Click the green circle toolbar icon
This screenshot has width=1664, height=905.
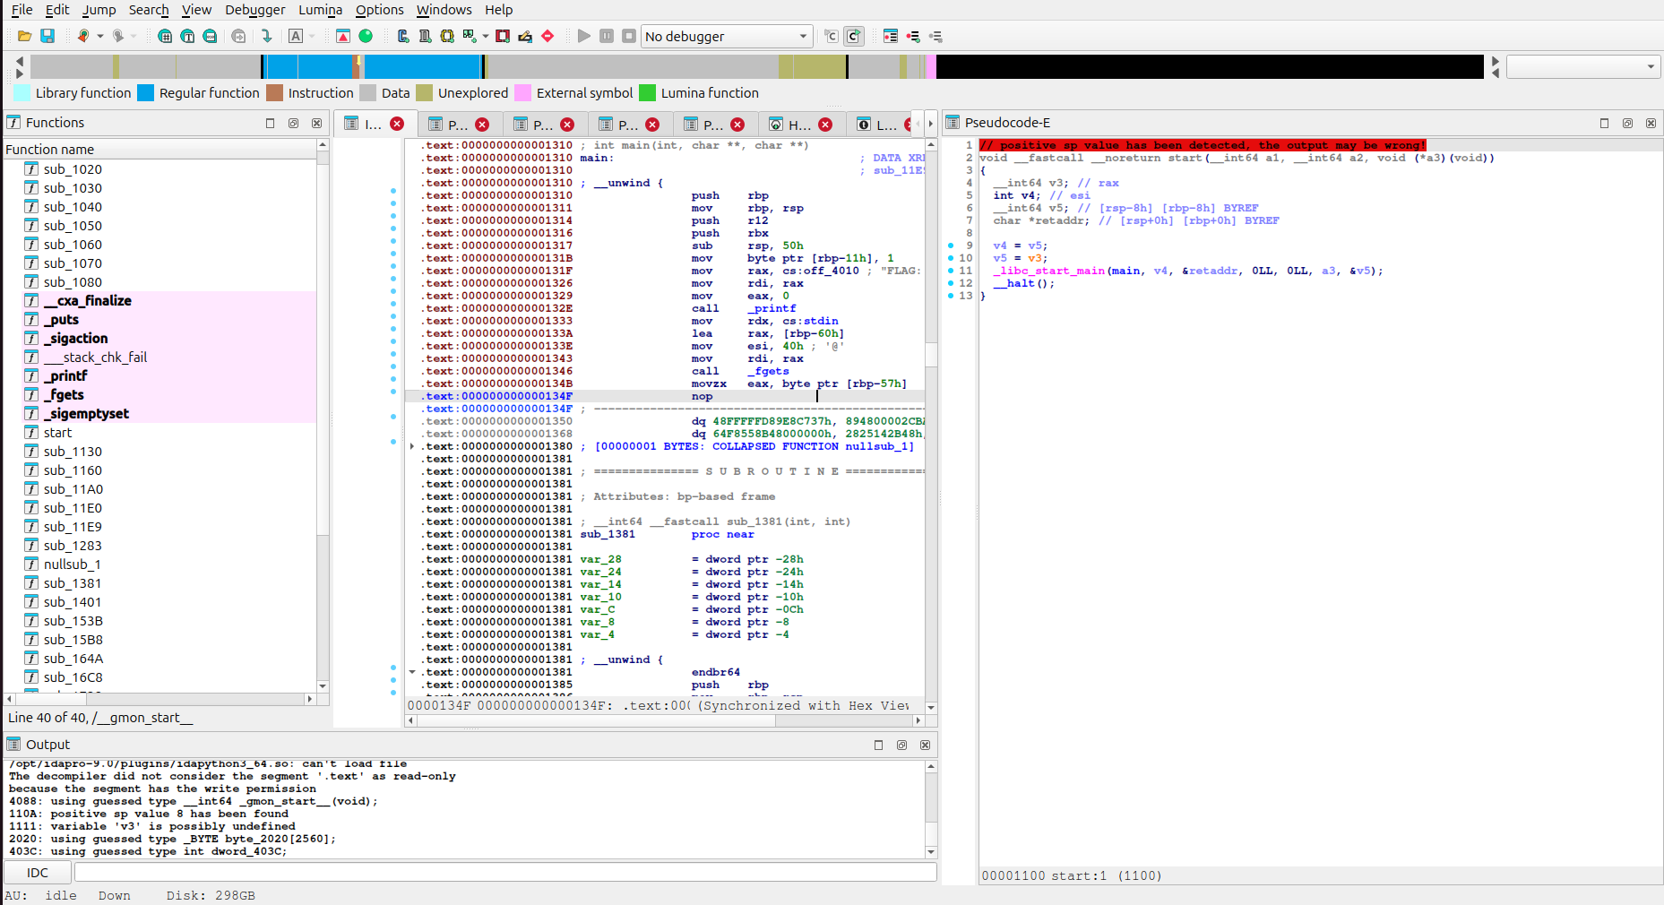(x=366, y=36)
